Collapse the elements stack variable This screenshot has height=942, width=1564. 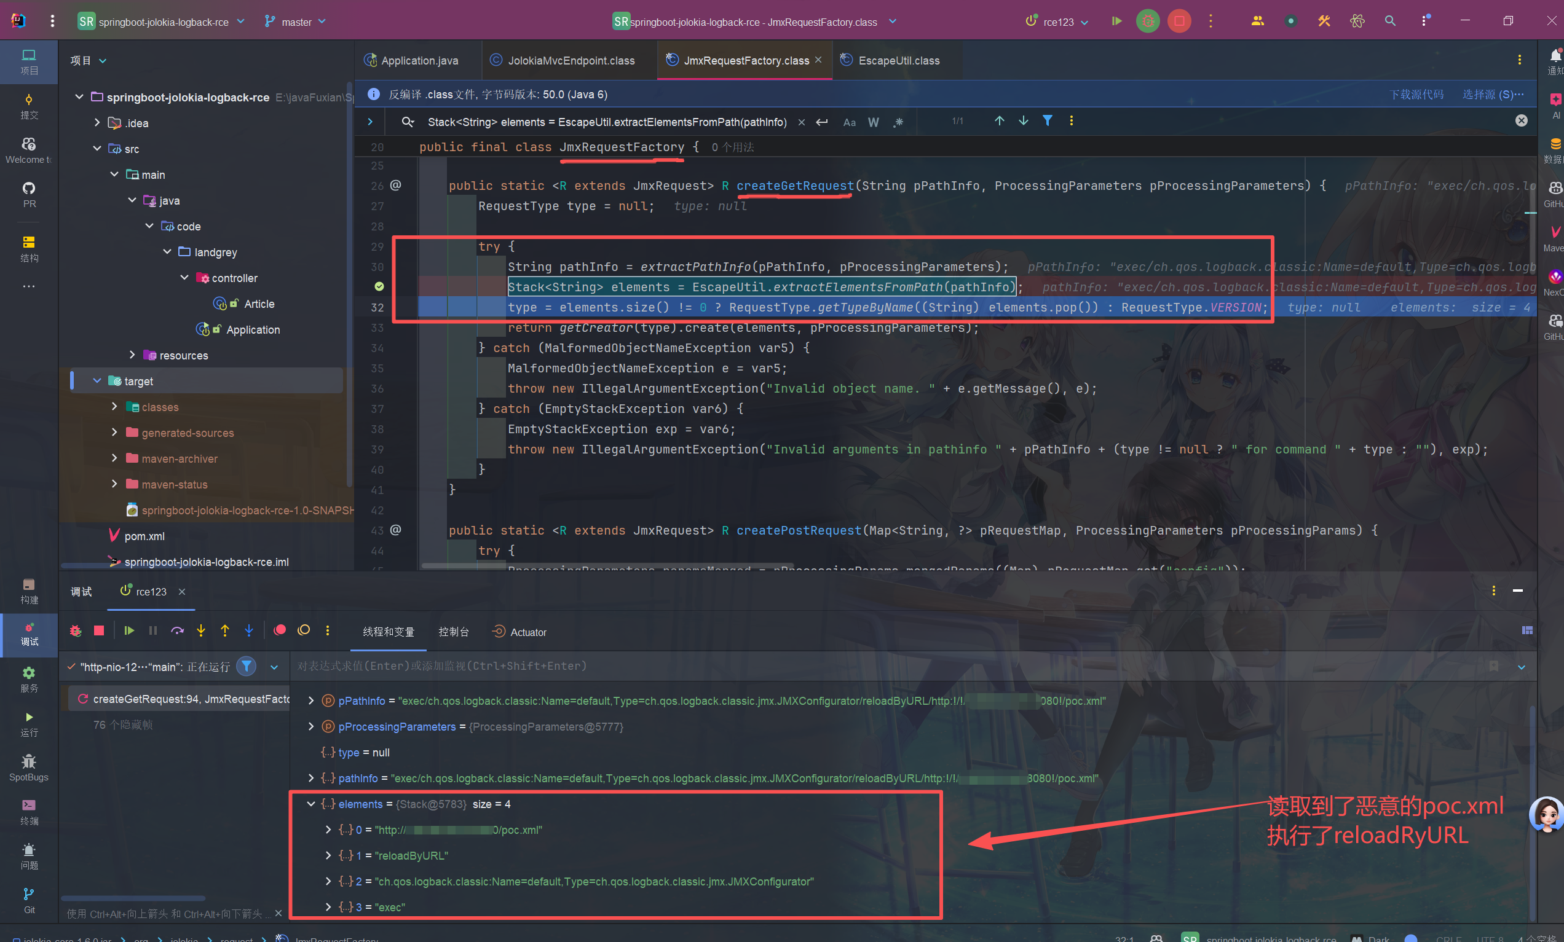click(311, 804)
